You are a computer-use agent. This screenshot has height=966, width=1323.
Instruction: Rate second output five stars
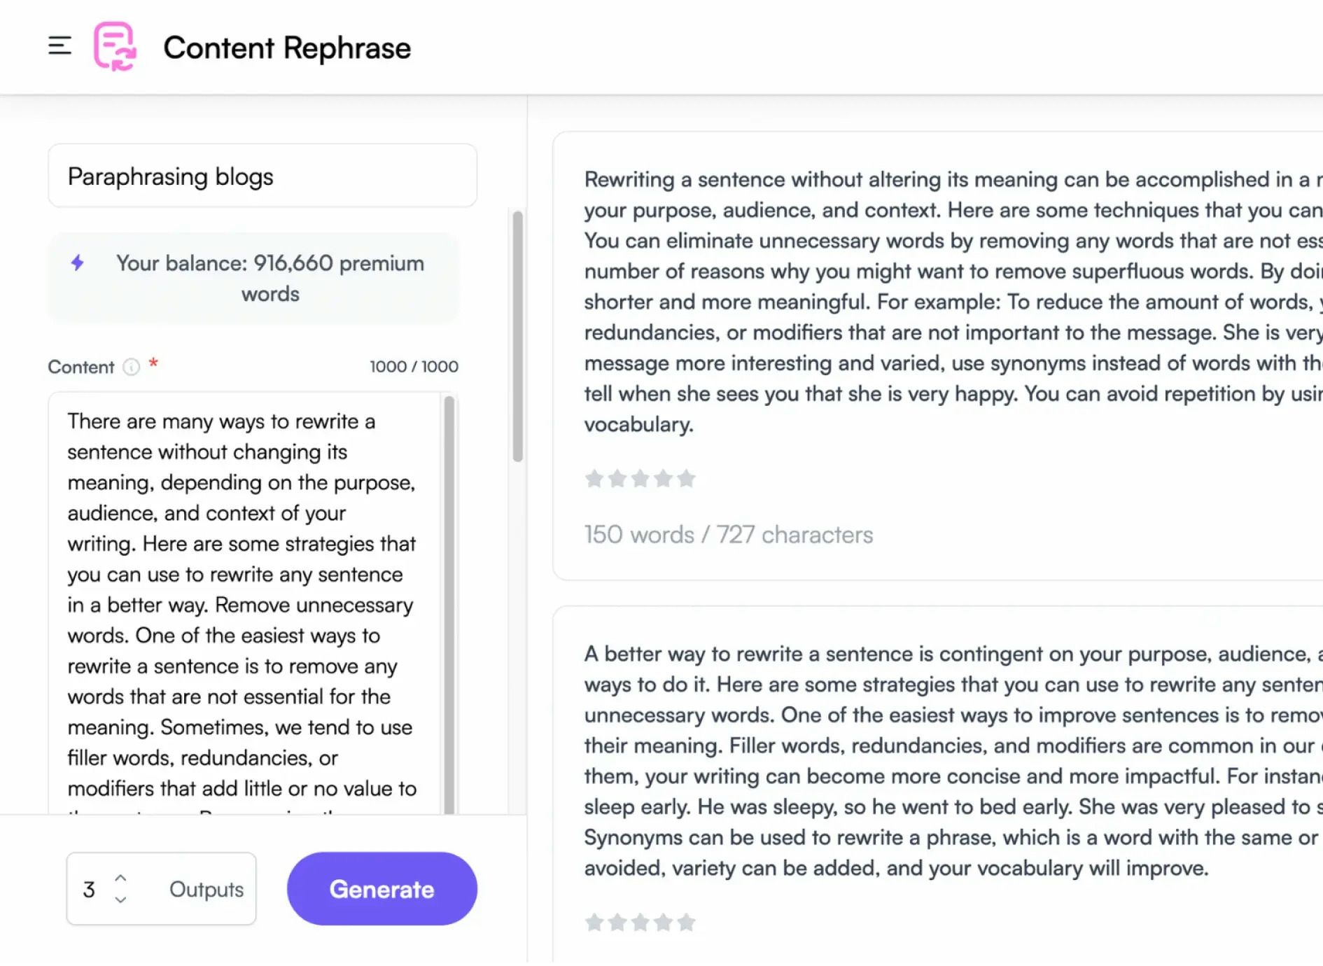pyautogui.click(x=687, y=923)
